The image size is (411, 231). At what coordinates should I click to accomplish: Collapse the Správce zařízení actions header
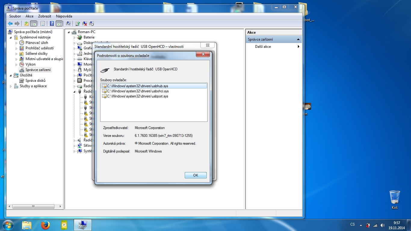coord(298,39)
